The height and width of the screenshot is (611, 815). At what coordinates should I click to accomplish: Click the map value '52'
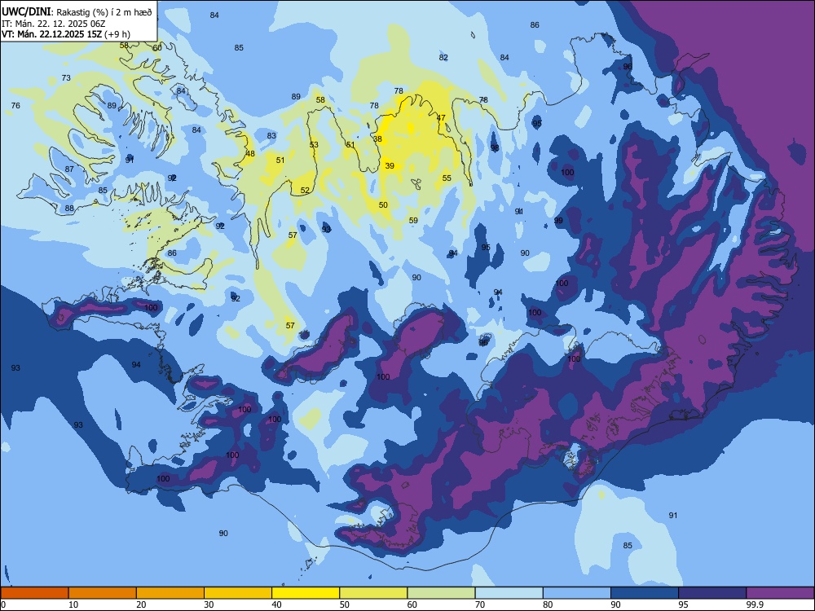coord(305,191)
